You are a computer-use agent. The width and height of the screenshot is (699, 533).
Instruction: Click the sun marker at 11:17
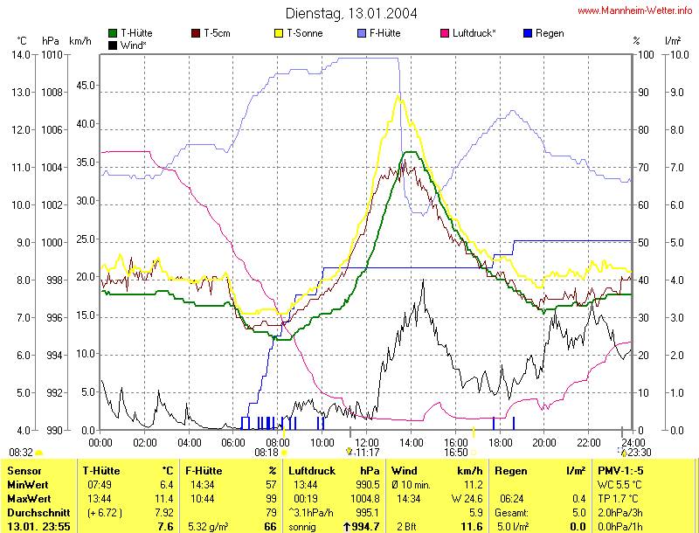349,452
